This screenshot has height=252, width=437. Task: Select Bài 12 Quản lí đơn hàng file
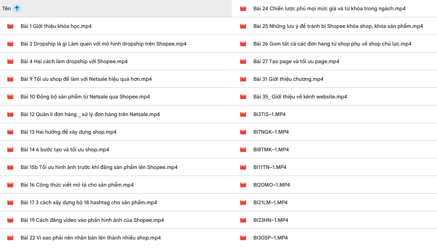tap(90, 115)
